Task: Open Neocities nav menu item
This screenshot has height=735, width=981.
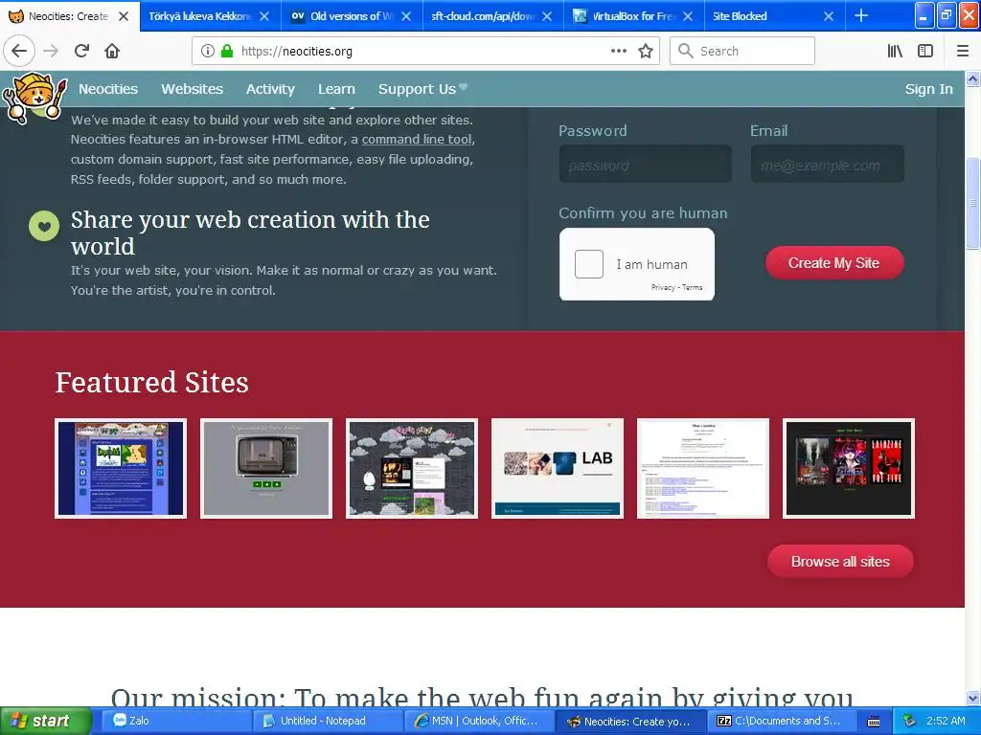Action: (x=107, y=89)
